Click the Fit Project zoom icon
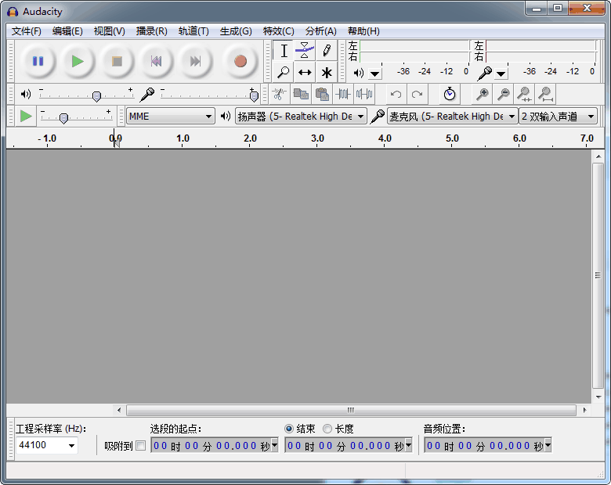 pyautogui.click(x=545, y=94)
